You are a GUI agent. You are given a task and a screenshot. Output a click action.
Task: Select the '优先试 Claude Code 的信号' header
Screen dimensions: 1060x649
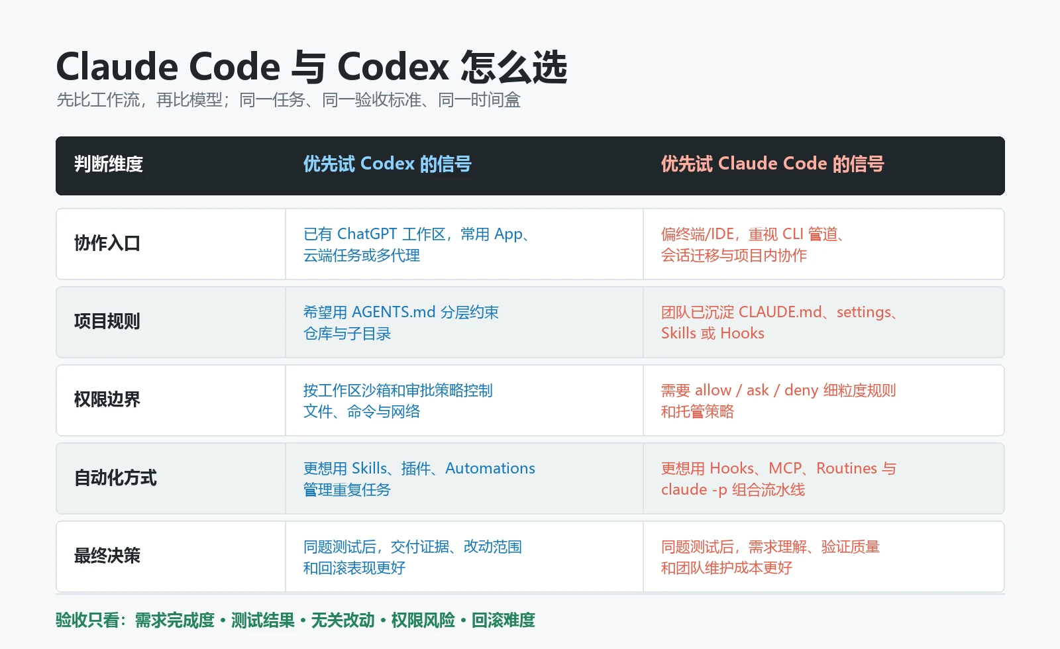(x=772, y=164)
